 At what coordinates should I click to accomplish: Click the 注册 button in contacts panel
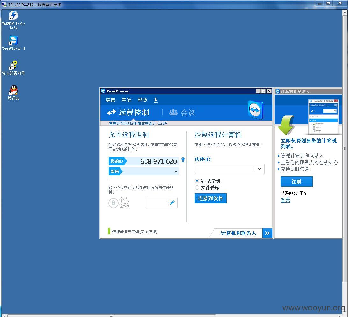click(x=296, y=181)
